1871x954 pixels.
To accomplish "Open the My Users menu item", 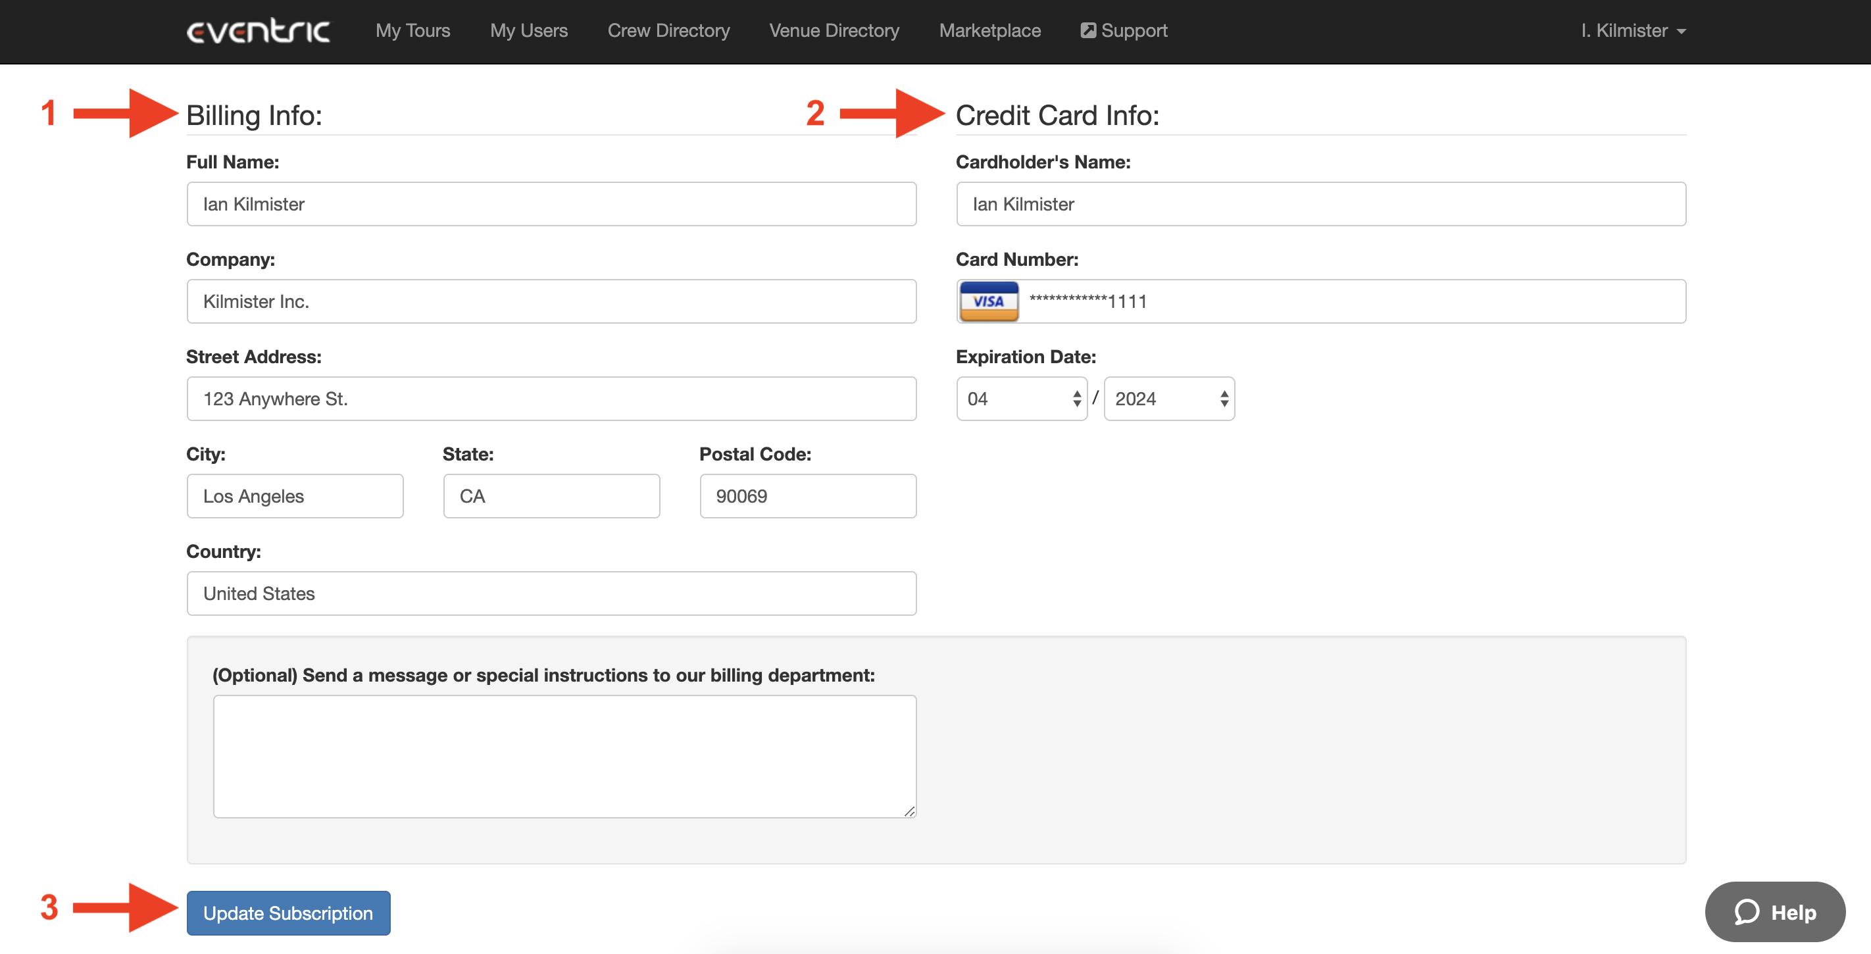I will [529, 30].
